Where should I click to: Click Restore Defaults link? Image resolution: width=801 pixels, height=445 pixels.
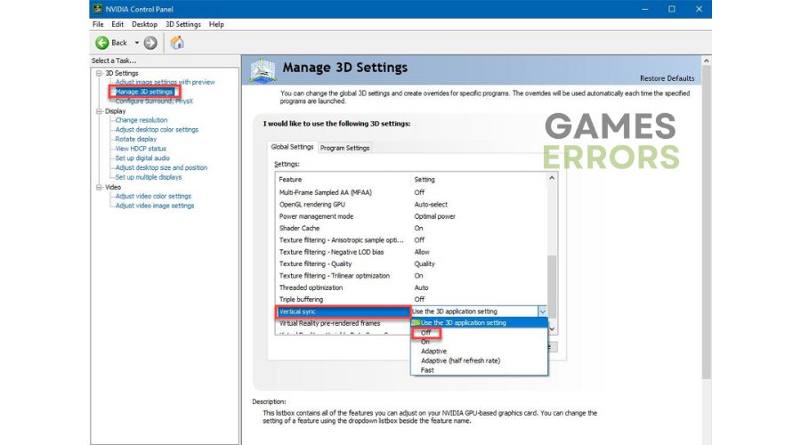[x=667, y=78]
